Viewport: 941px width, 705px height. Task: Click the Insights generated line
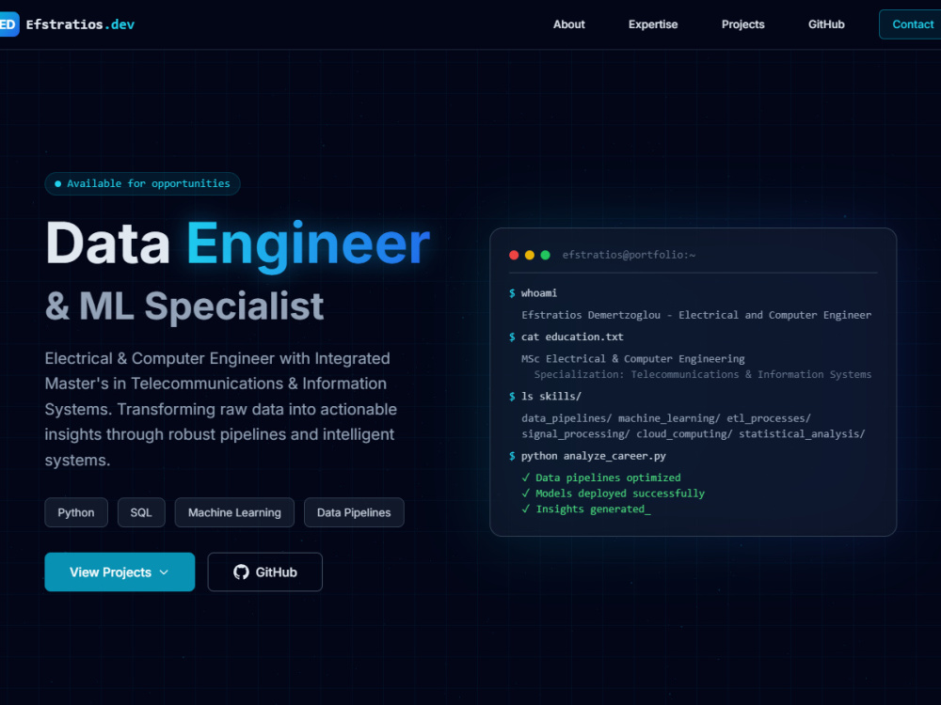(586, 509)
